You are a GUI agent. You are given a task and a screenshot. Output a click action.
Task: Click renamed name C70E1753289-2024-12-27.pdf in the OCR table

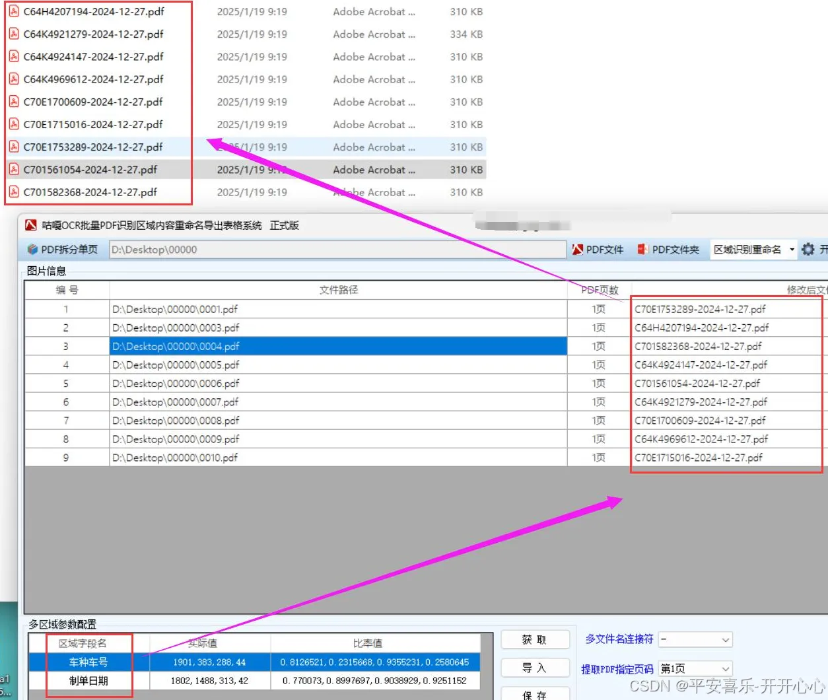point(700,309)
